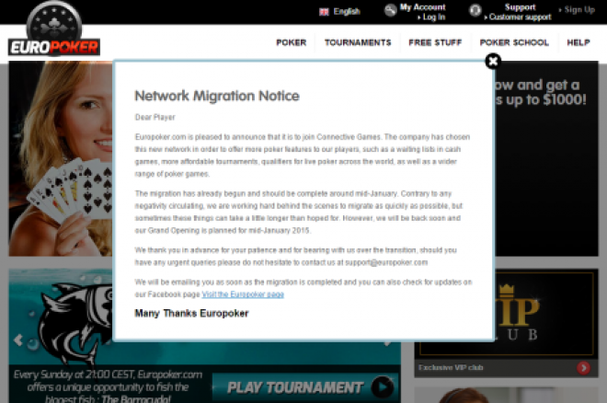Click the PLAY TOURNAMENT button
Screen dimensions: 607x403
tap(305, 387)
